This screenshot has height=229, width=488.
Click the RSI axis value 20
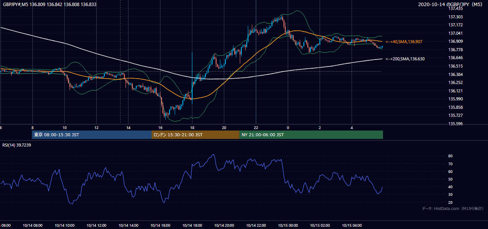(451, 202)
